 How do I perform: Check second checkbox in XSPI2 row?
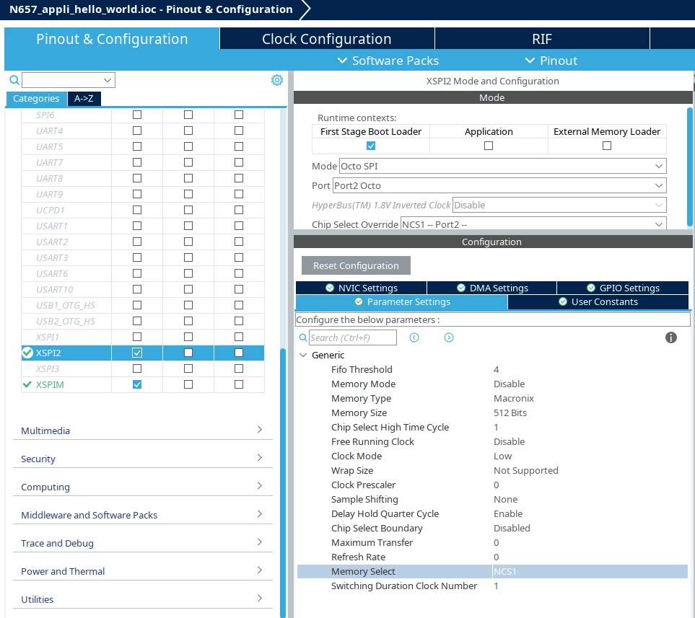click(188, 353)
